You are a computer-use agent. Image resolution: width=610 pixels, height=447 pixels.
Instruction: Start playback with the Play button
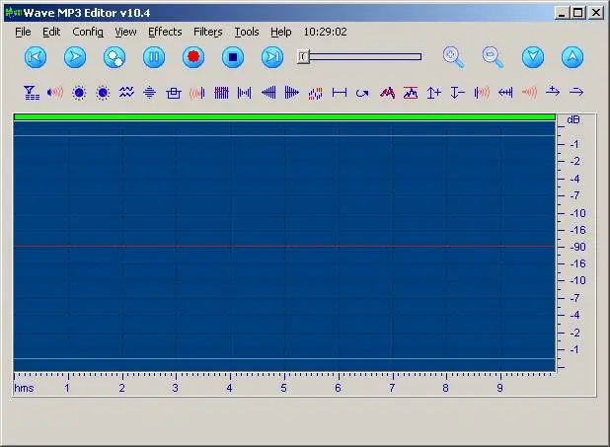pyautogui.click(x=75, y=57)
